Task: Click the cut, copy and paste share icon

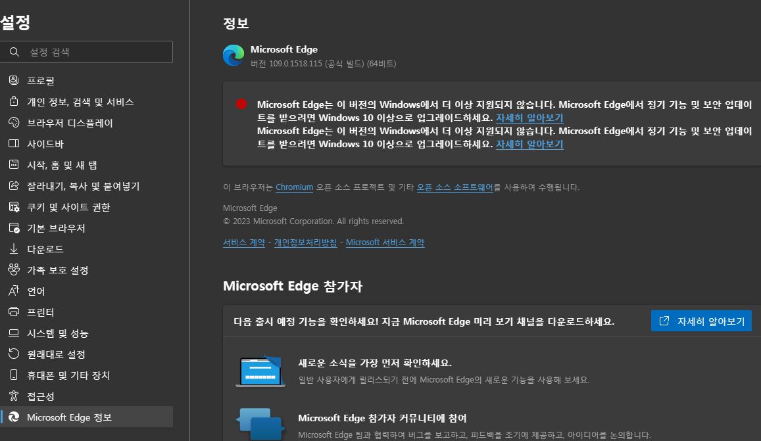Action: (14, 185)
